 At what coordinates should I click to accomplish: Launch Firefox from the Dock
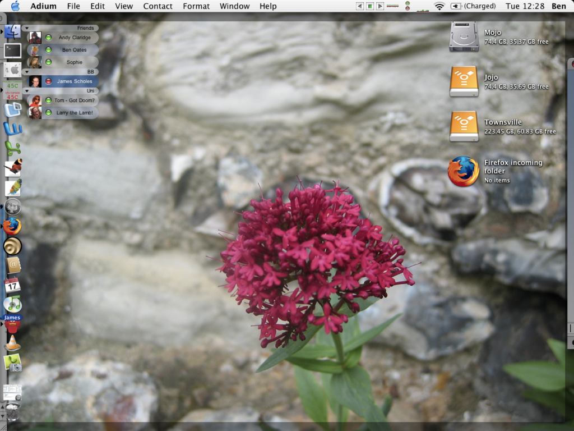point(12,226)
